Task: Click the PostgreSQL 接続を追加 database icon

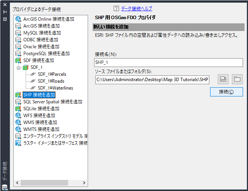Action: [x=18, y=54]
